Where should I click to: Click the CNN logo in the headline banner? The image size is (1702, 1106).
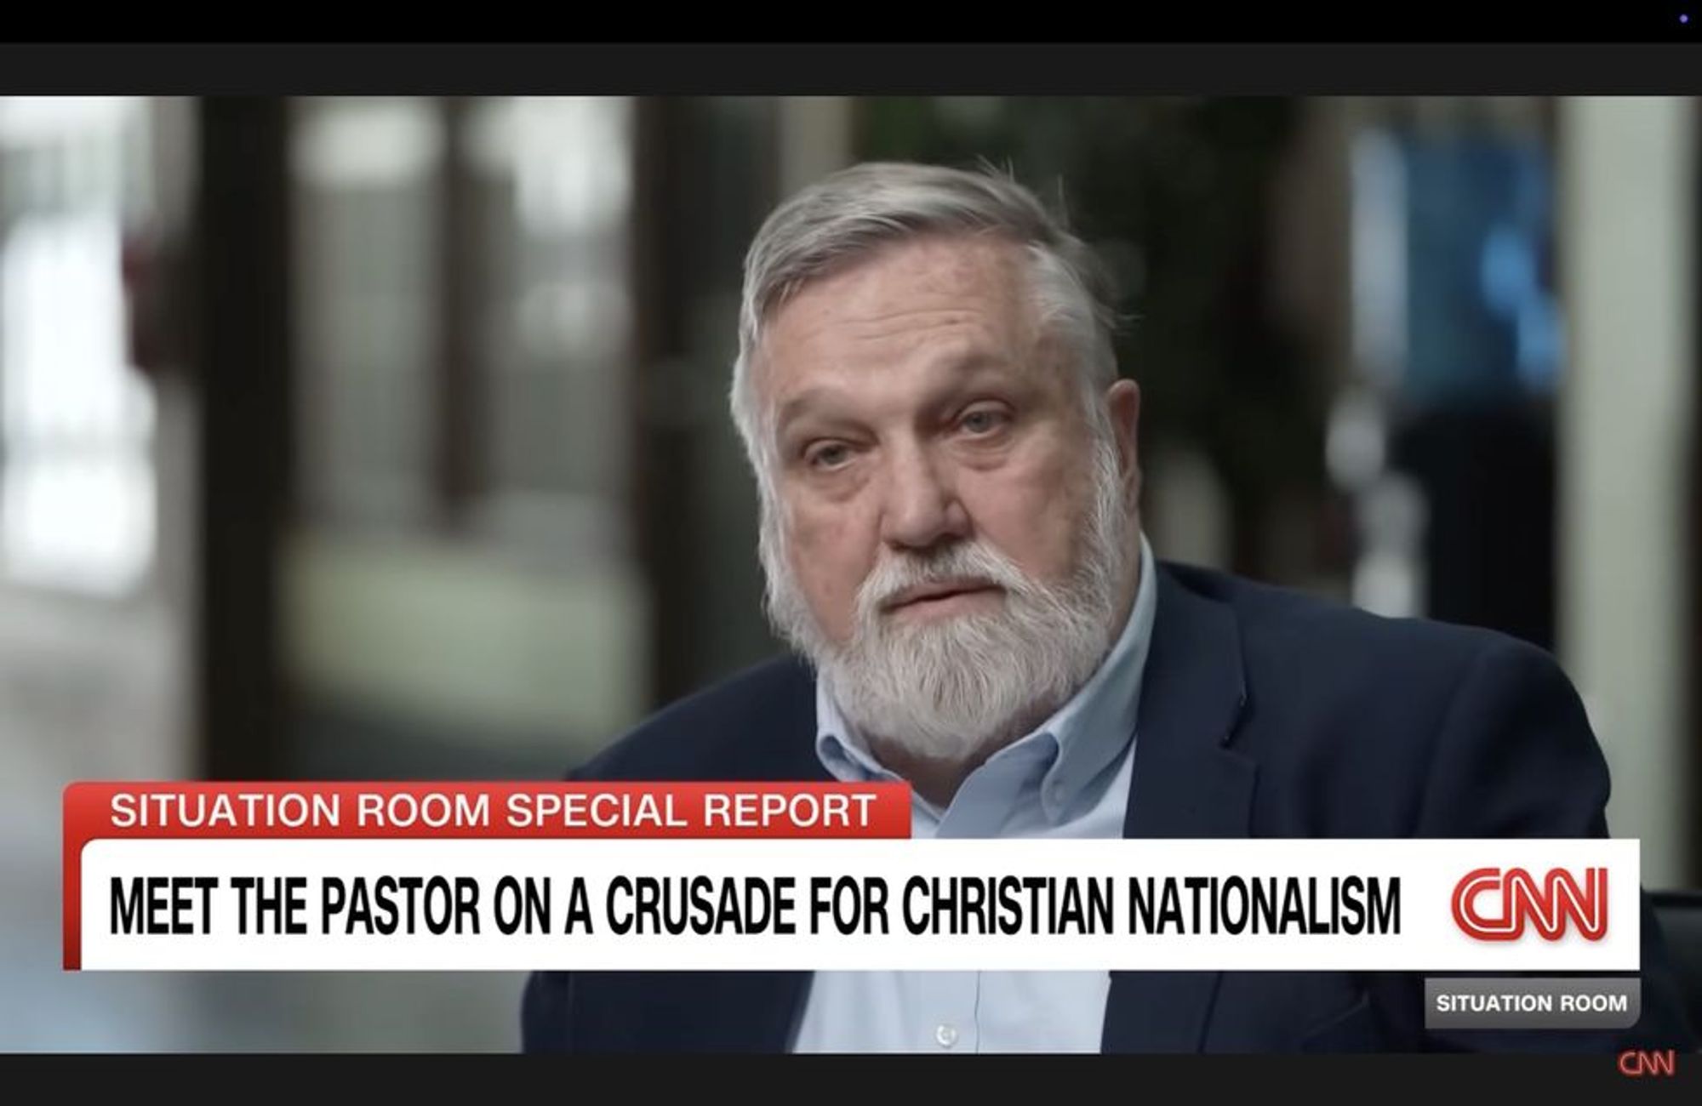(1528, 905)
